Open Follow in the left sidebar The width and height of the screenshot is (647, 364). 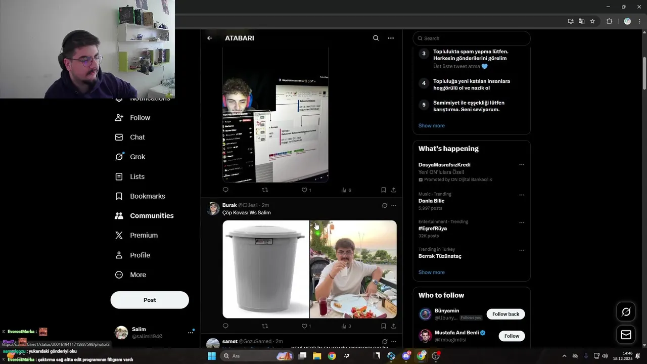pyautogui.click(x=133, y=117)
